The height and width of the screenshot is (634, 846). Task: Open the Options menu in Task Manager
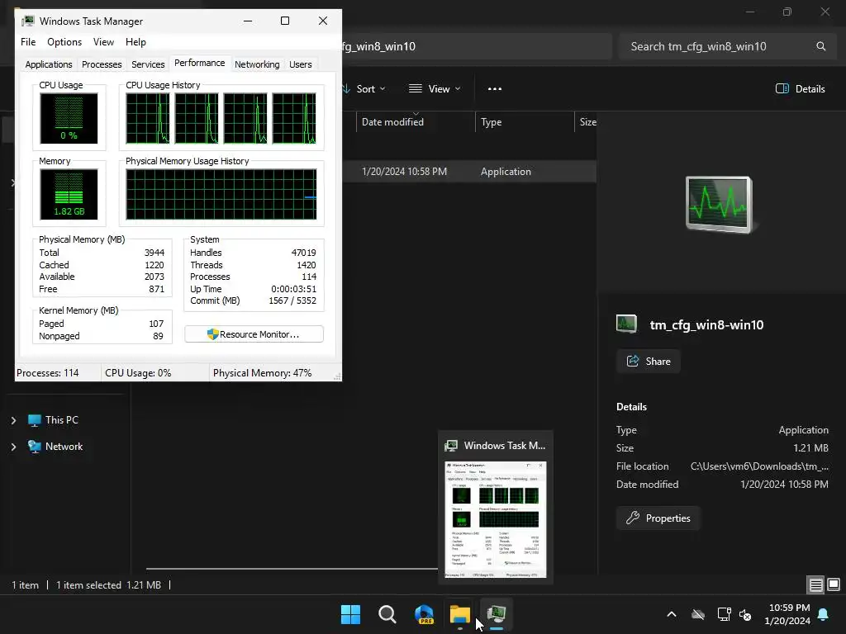pos(64,42)
